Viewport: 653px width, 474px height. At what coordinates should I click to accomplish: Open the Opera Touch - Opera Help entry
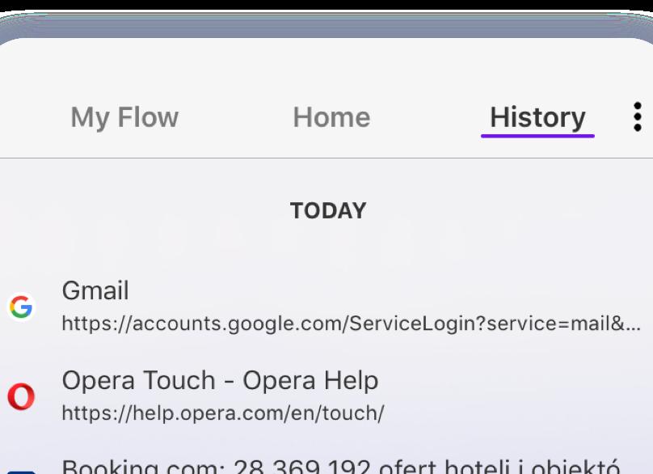220,380
